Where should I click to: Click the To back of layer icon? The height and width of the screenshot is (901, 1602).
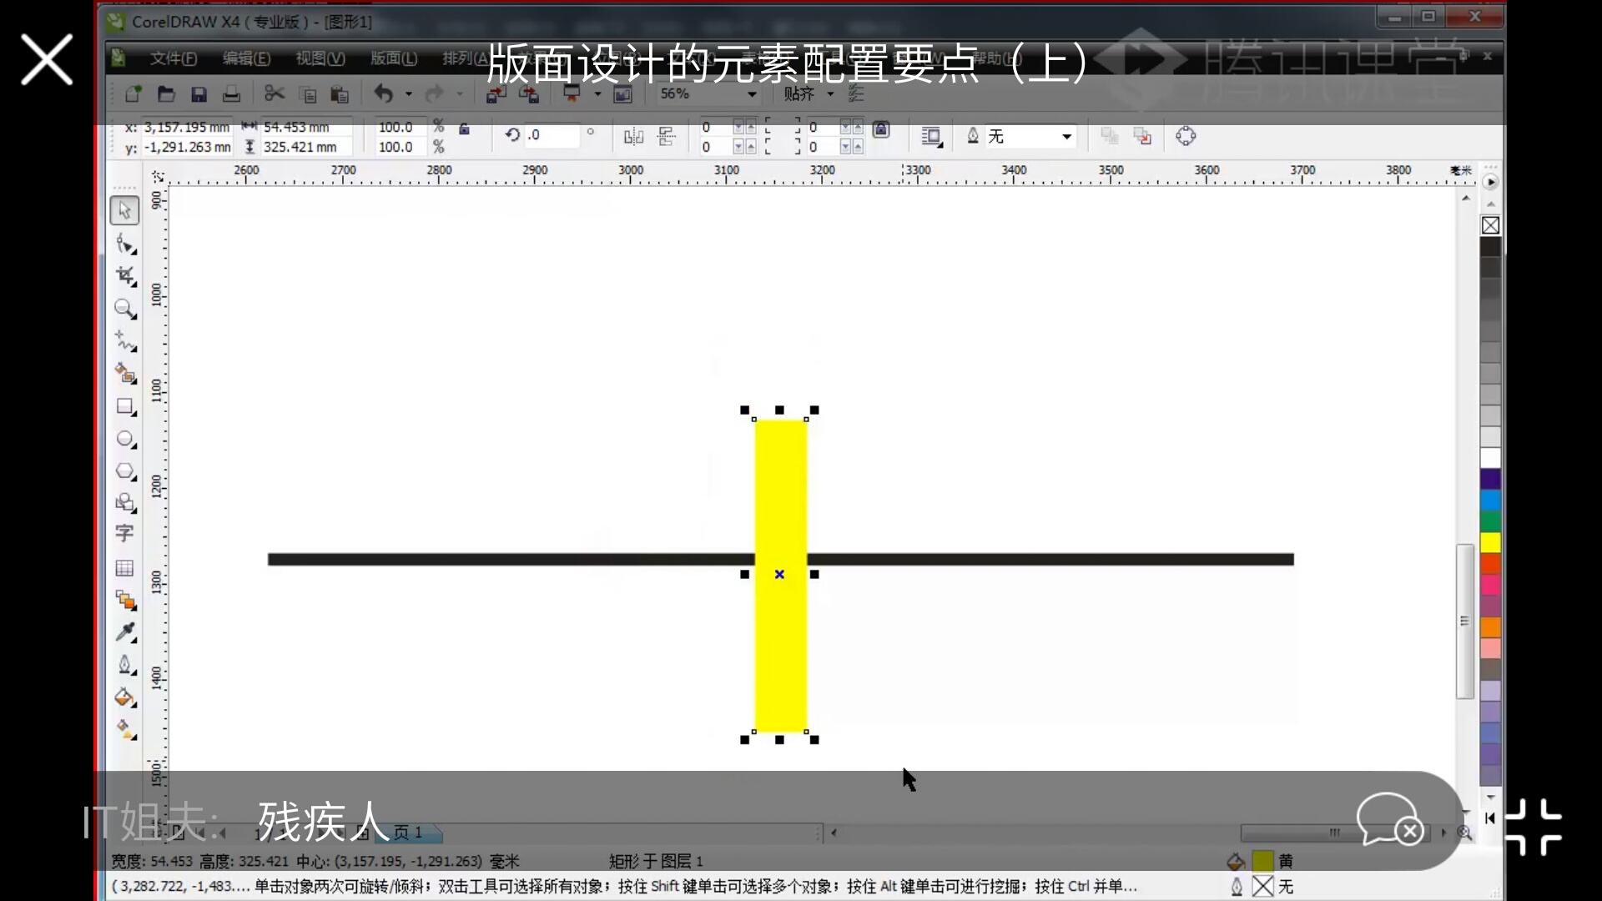(x=1142, y=136)
